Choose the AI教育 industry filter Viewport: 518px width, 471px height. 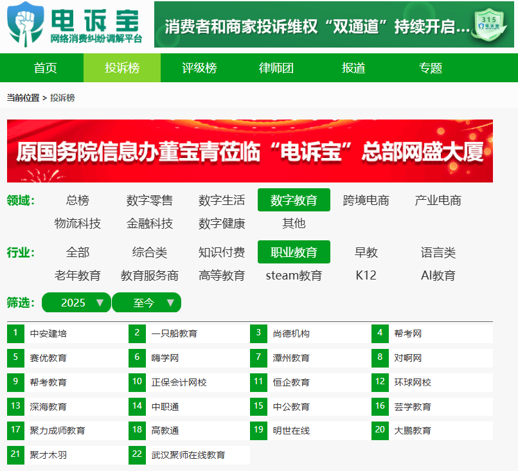(438, 276)
